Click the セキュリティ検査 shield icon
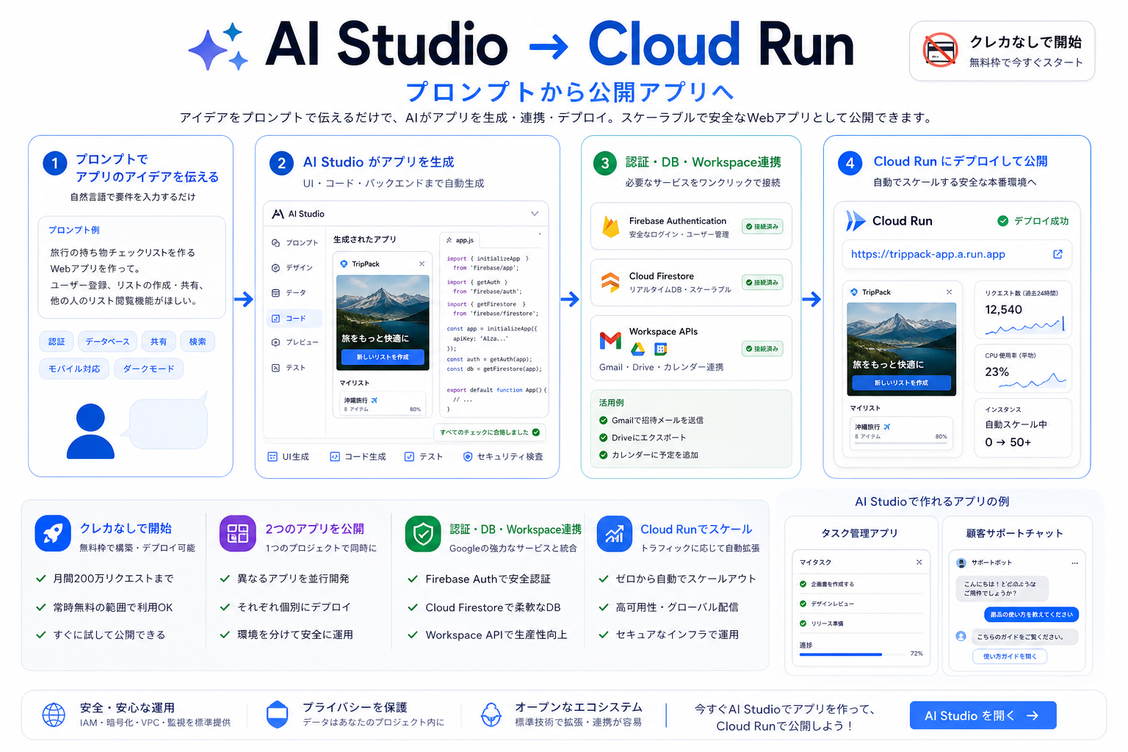The image size is (1128, 752). coord(468,457)
